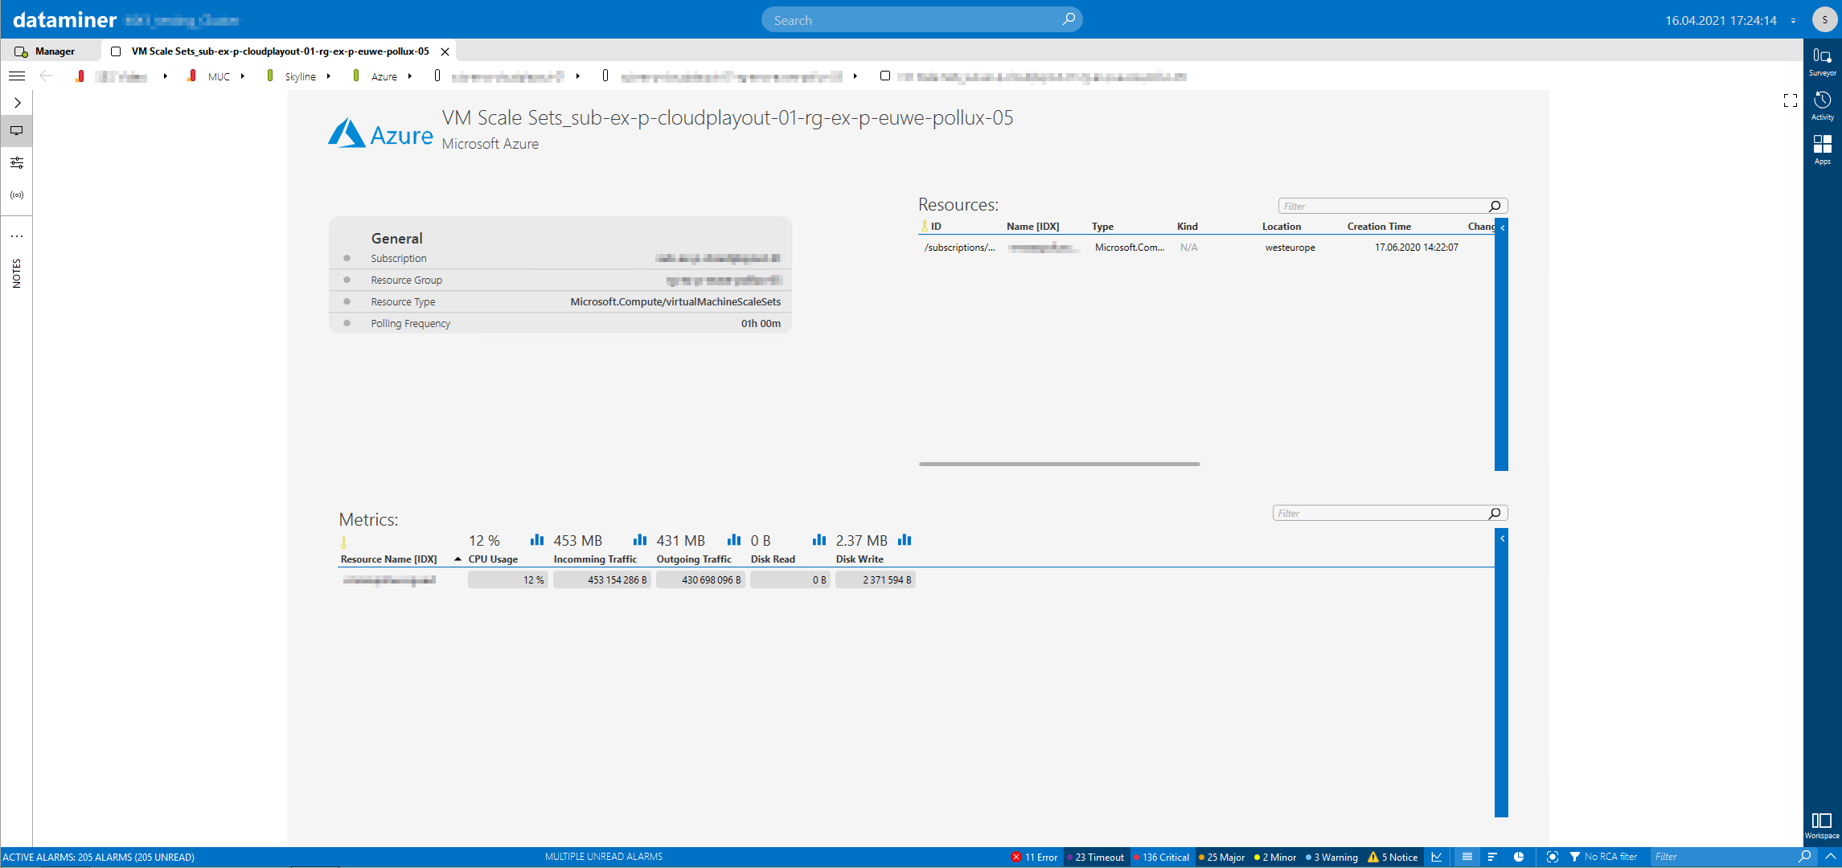Click the top Search input field

click(x=921, y=20)
